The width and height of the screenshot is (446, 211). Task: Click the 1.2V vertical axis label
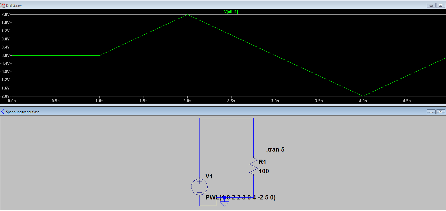tap(5, 31)
